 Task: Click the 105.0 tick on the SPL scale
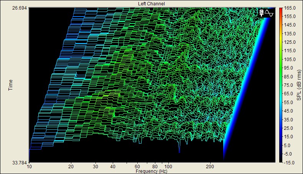click(290, 59)
